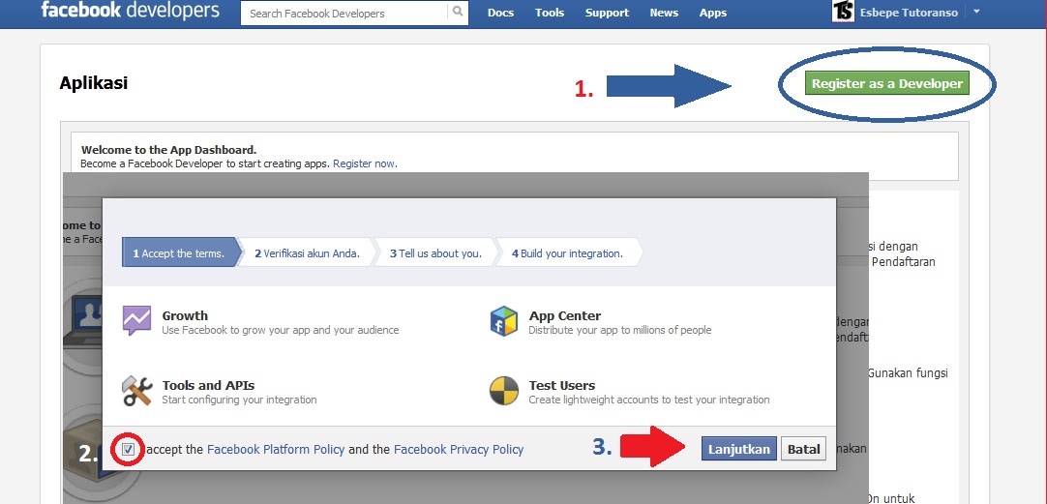
Task: Click the search magnifier icon
Action: coord(458,12)
